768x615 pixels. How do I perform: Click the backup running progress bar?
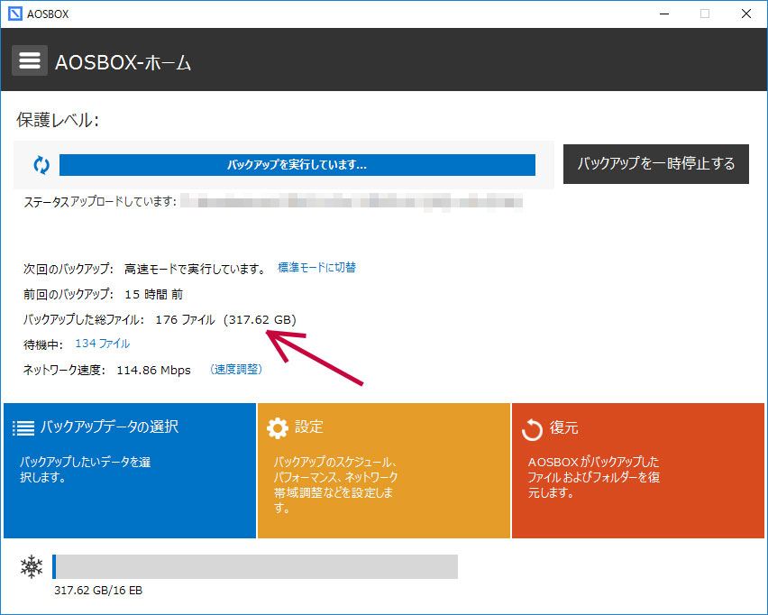[x=297, y=165]
